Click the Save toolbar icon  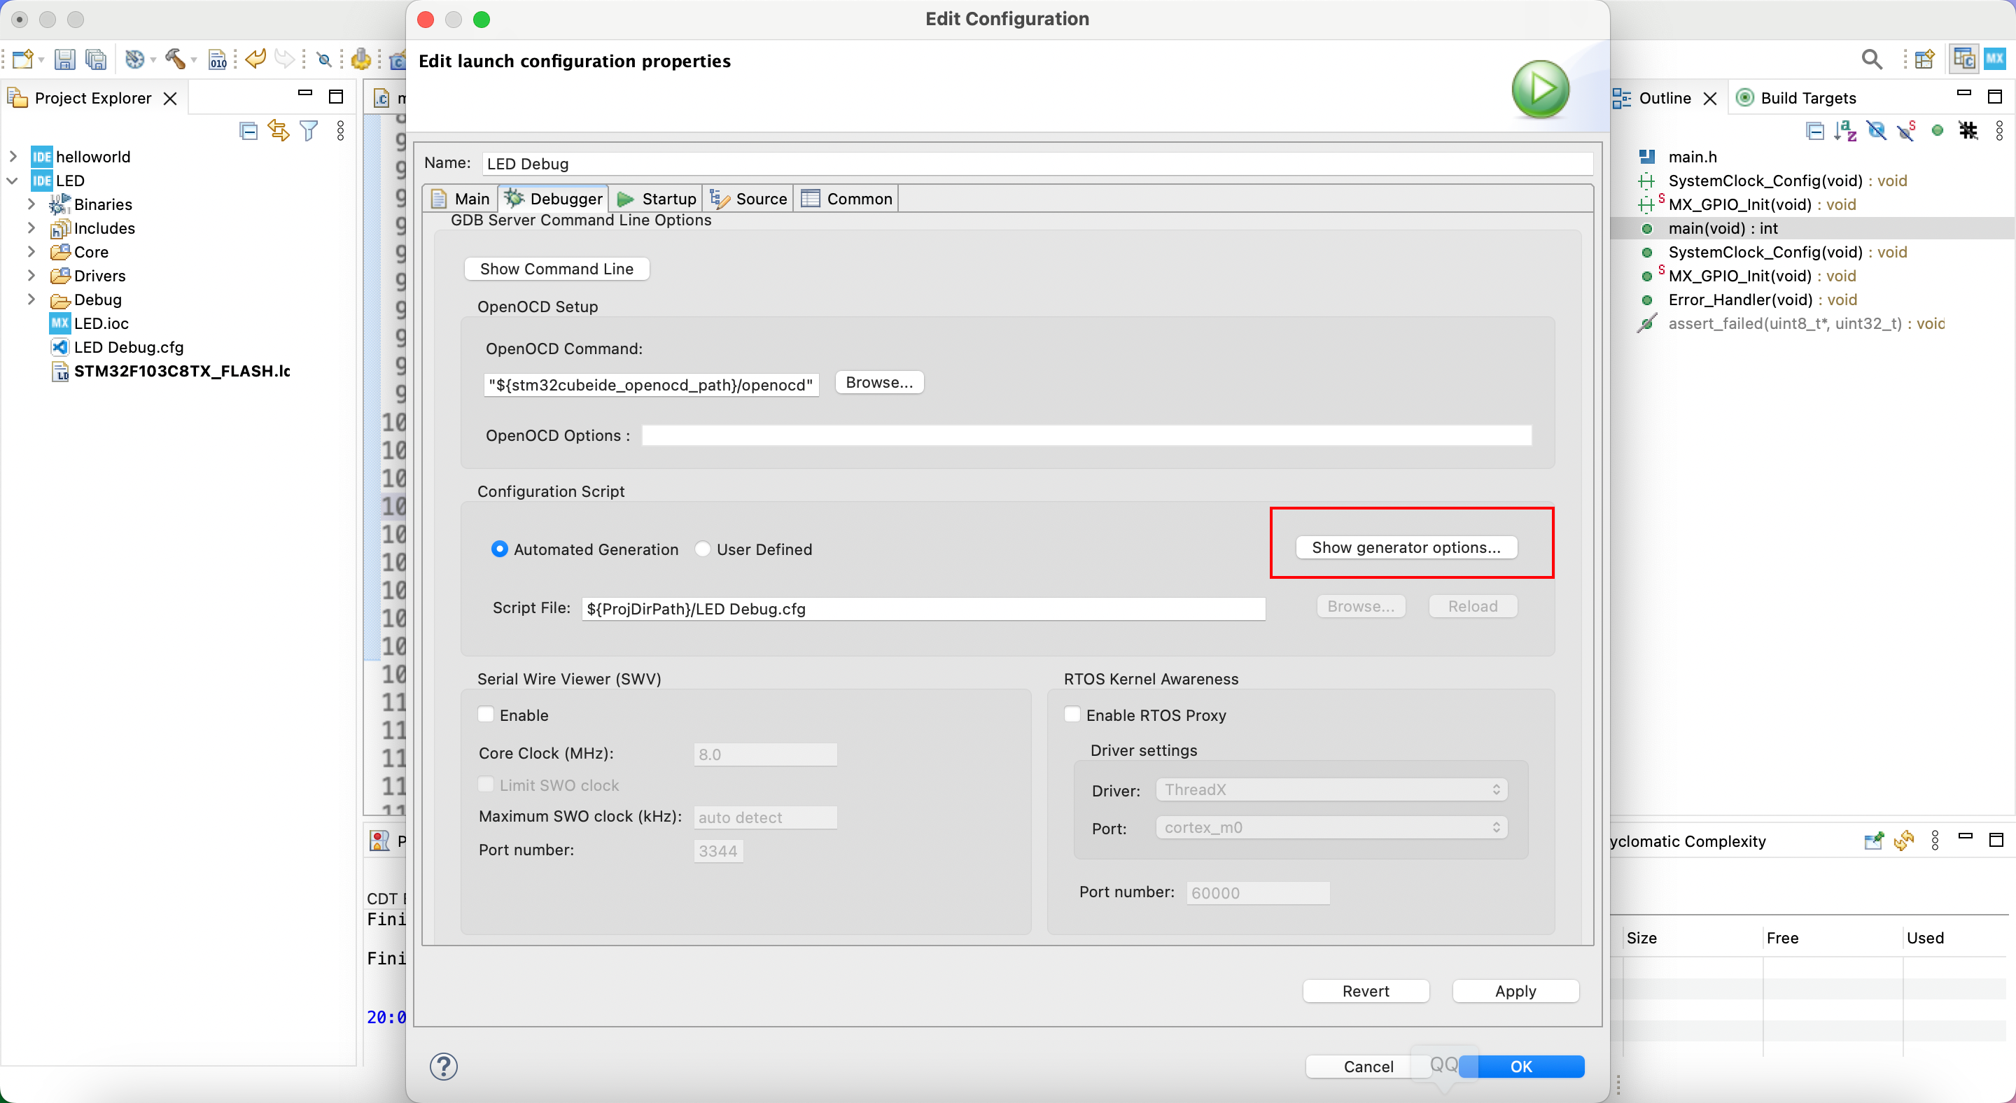click(64, 59)
